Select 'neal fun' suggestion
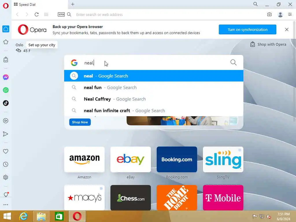Viewport: 296px width, 222px height. click(x=154, y=87)
